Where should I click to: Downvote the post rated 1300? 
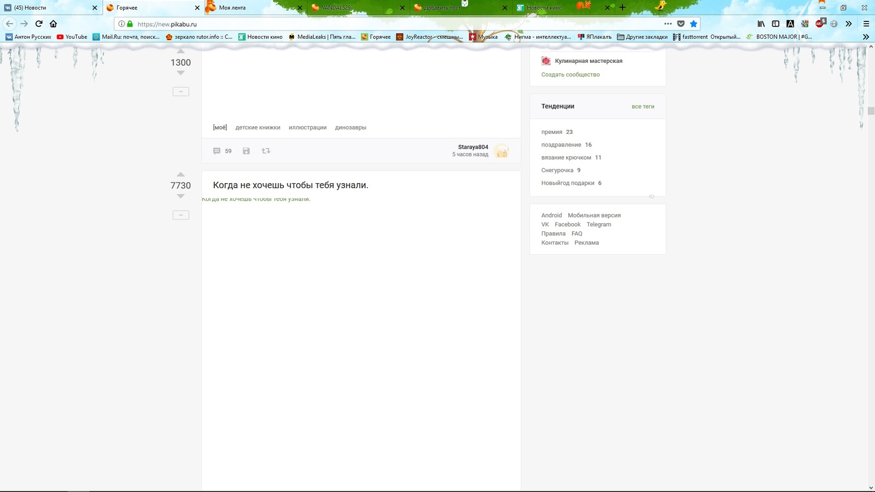180,73
